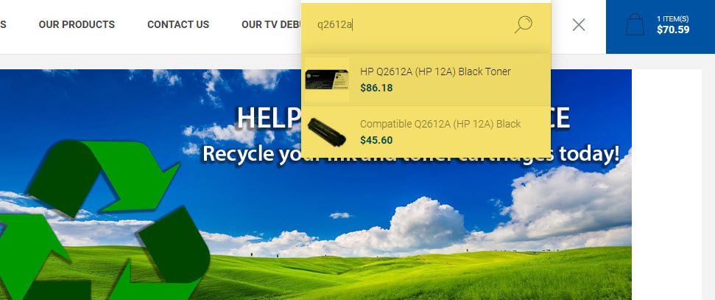Click the $45.60 price in search results
715x300 pixels.
click(x=376, y=140)
